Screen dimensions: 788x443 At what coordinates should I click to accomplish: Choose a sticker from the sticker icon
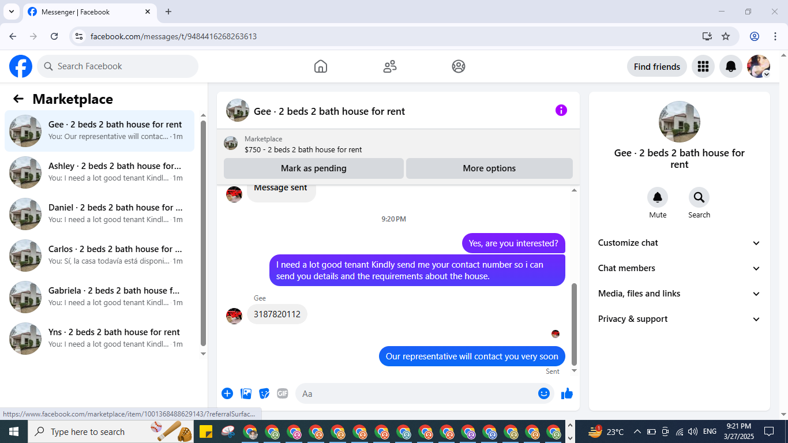264,393
